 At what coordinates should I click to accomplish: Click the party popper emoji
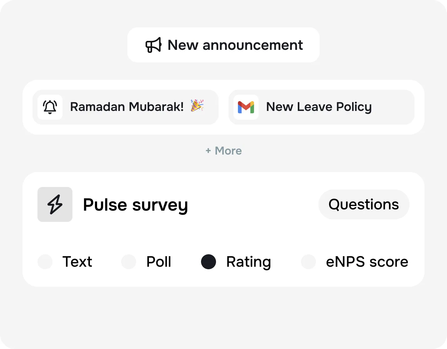197,106
